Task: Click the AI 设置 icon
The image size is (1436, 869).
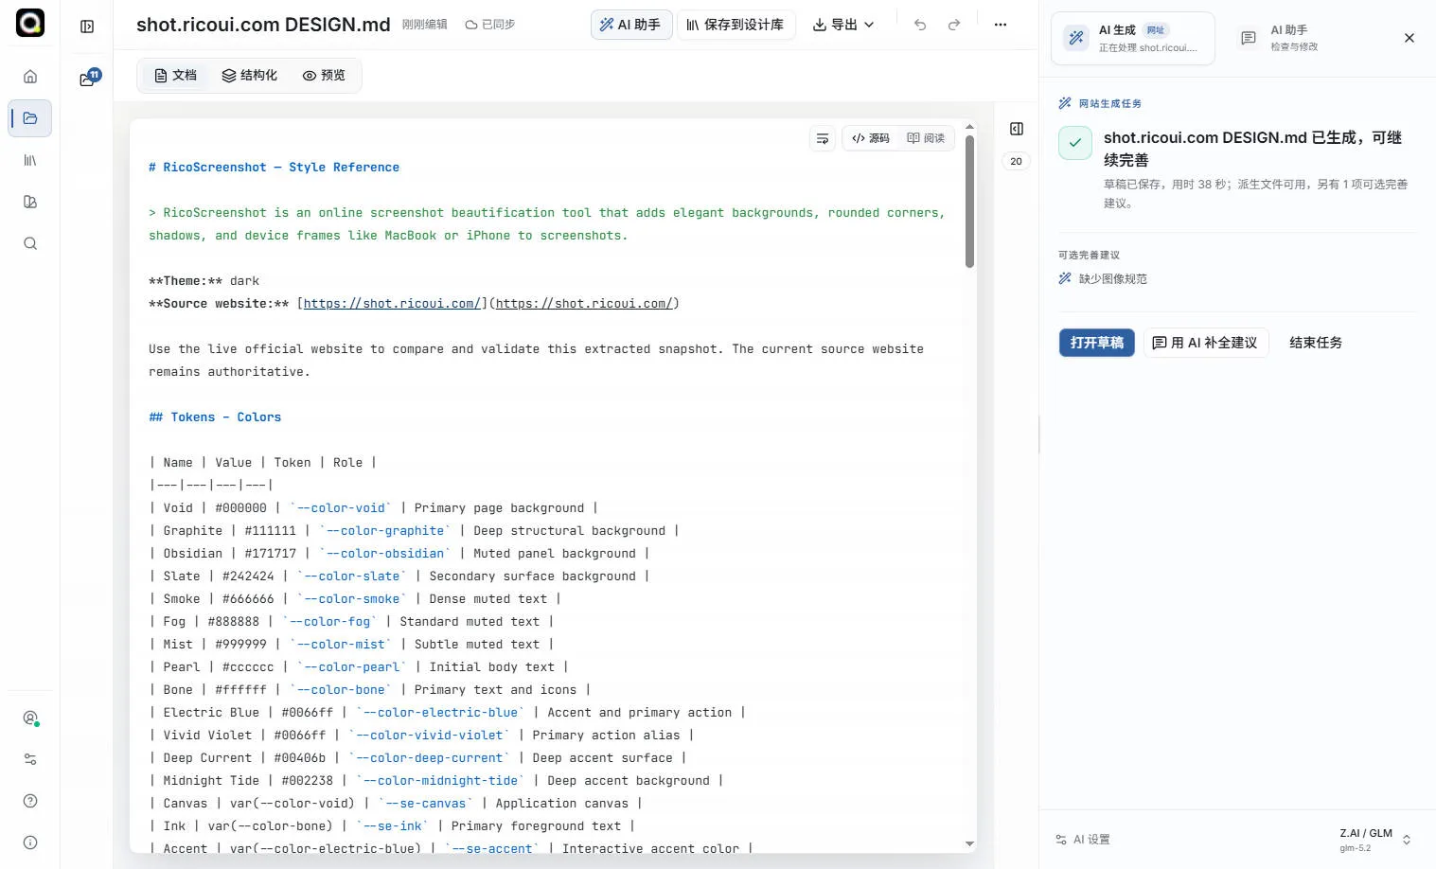Action: (1061, 840)
